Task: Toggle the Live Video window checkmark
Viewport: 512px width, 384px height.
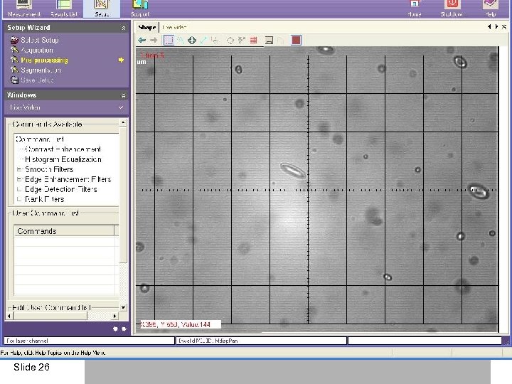Action: pos(121,107)
